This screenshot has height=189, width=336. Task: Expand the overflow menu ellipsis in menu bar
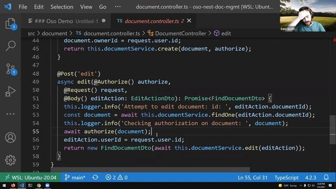click(x=118, y=6)
